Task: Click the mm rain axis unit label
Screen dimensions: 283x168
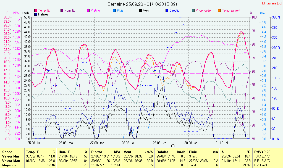Action: point(262,13)
